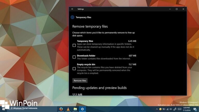Click the Settings gear taskbar icon

pyautogui.click(x=82, y=109)
